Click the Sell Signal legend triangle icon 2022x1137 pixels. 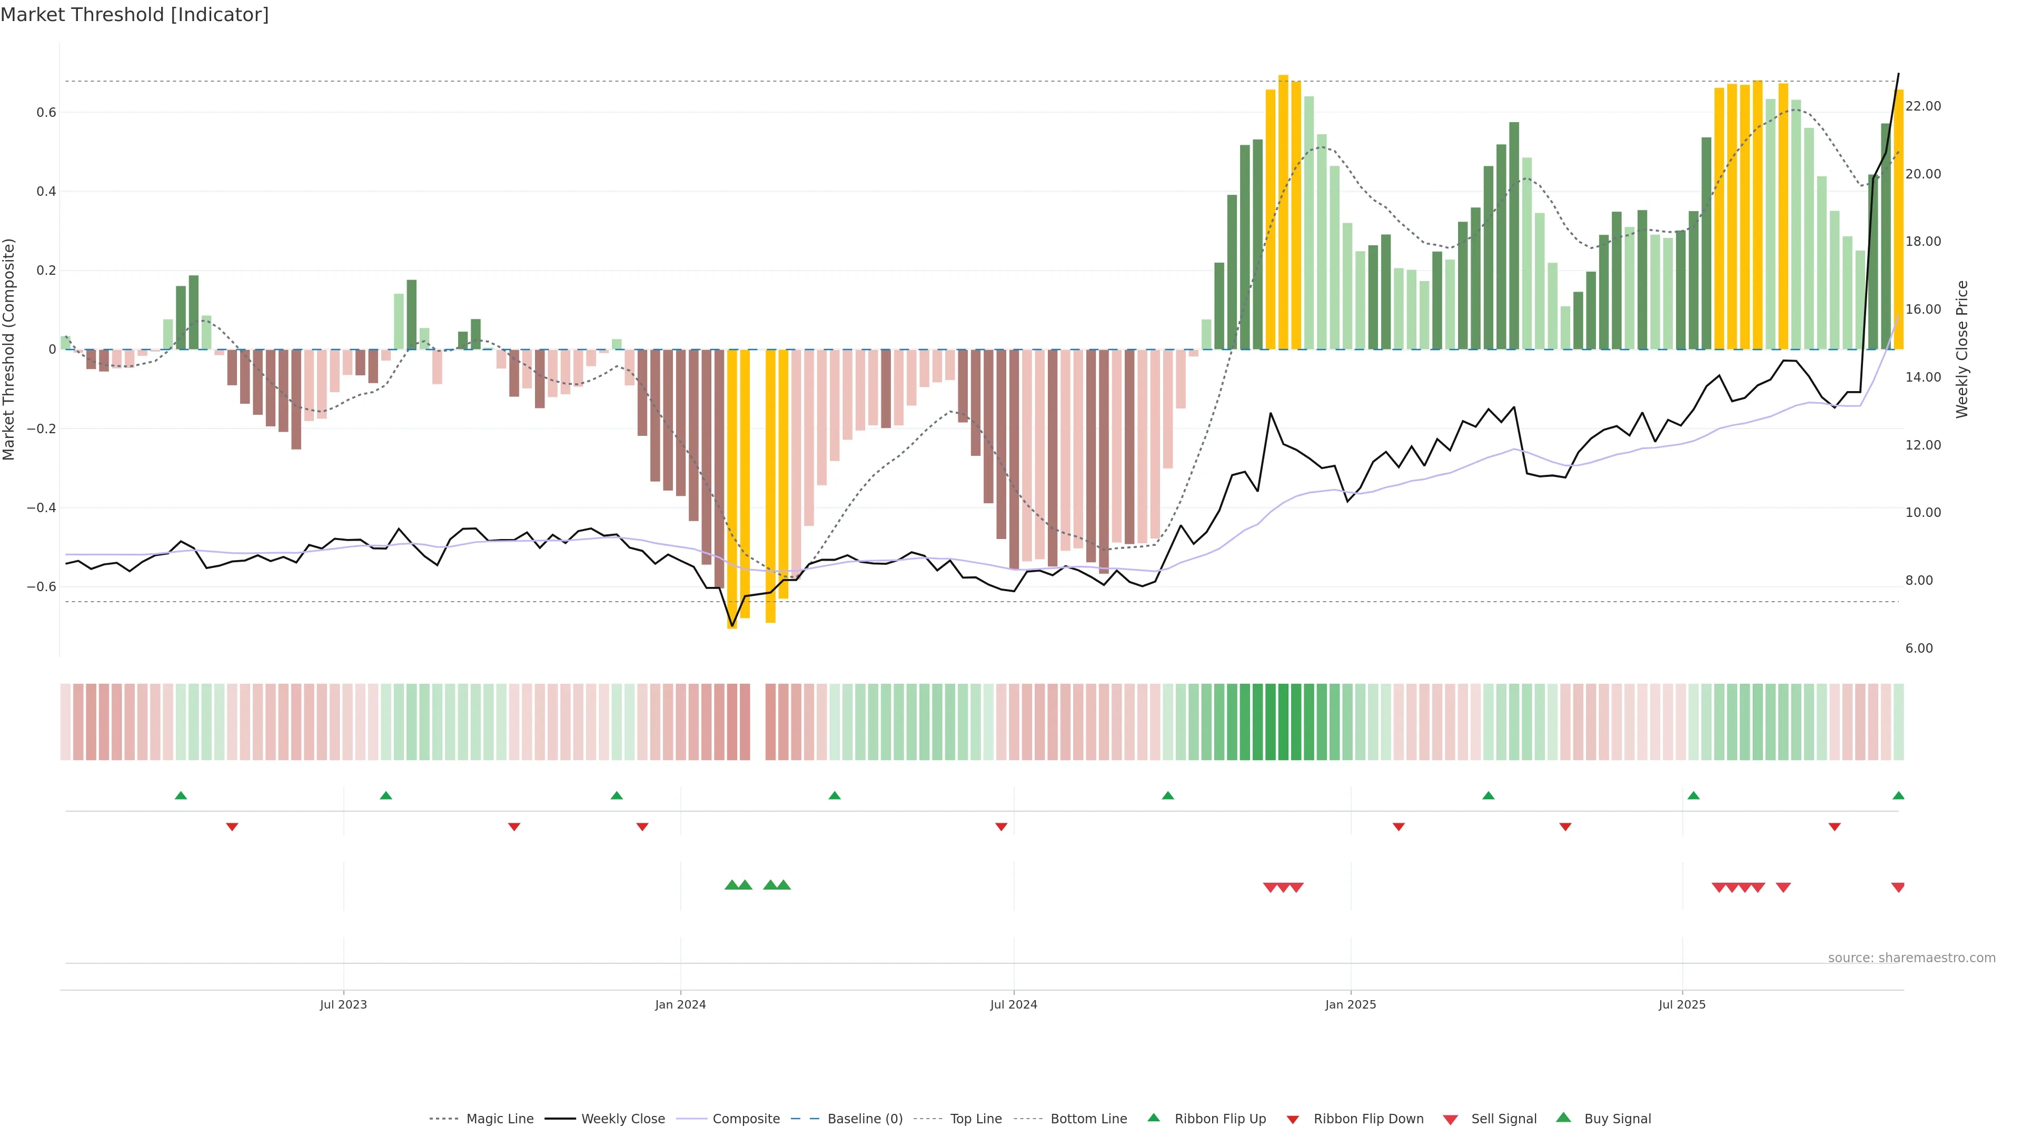coord(1451,1120)
